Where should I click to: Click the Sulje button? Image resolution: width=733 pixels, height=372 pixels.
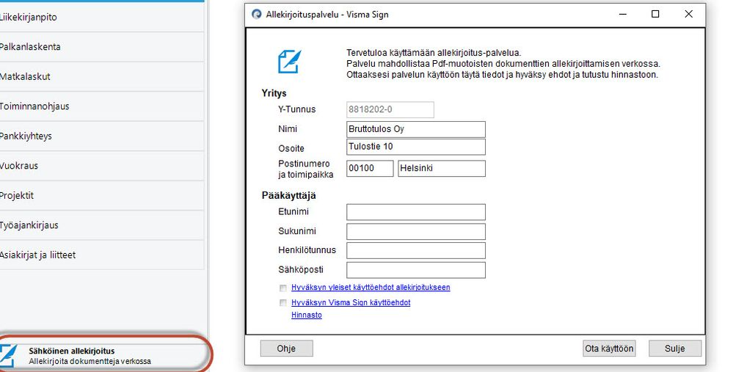(x=675, y=349)
